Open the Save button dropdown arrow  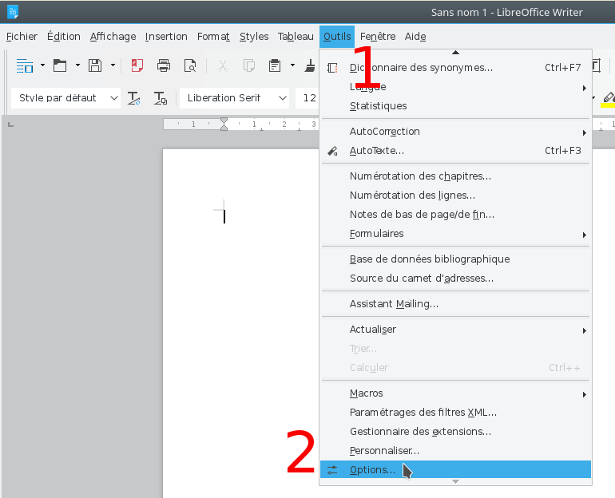coord(113,65)
